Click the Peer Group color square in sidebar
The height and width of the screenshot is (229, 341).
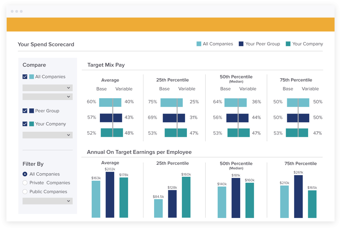[x=32, y=111]
